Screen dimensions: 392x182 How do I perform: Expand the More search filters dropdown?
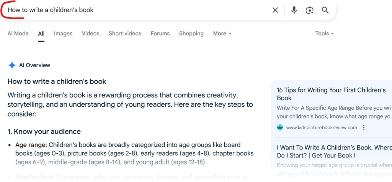tap(222, 34)
